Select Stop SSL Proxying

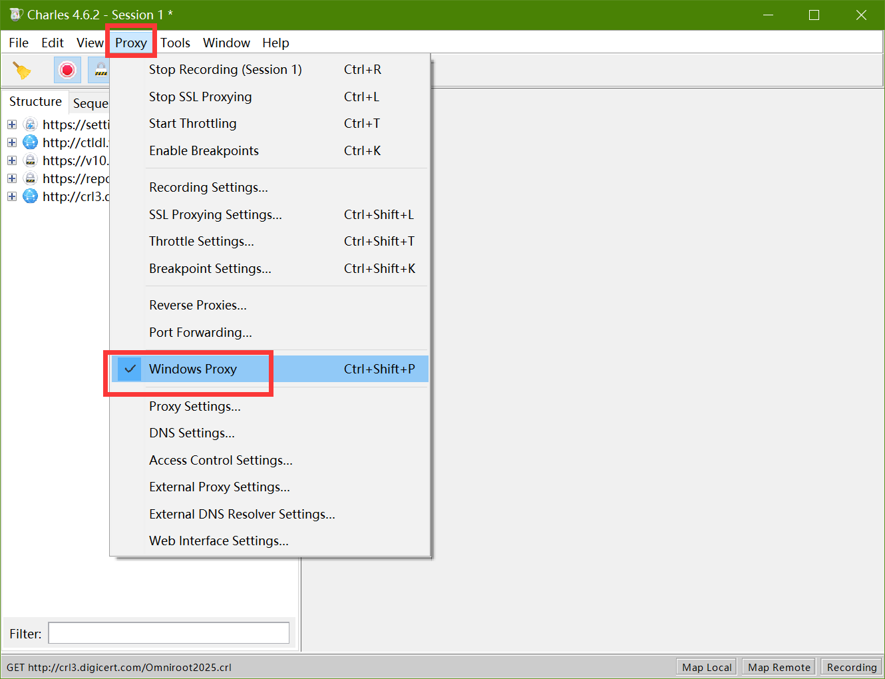coord(269,97)
